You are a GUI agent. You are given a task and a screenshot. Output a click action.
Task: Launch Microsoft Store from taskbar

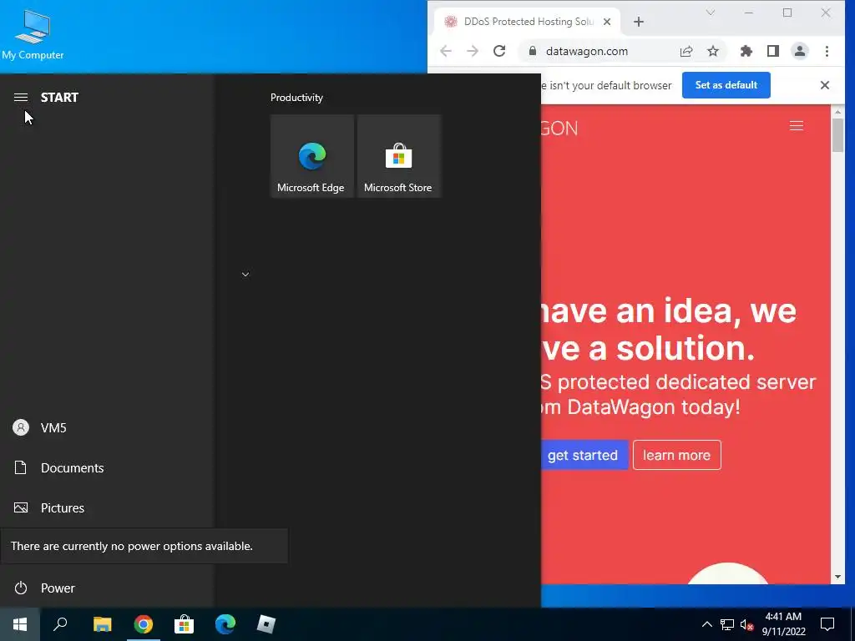tap(185, 624)
